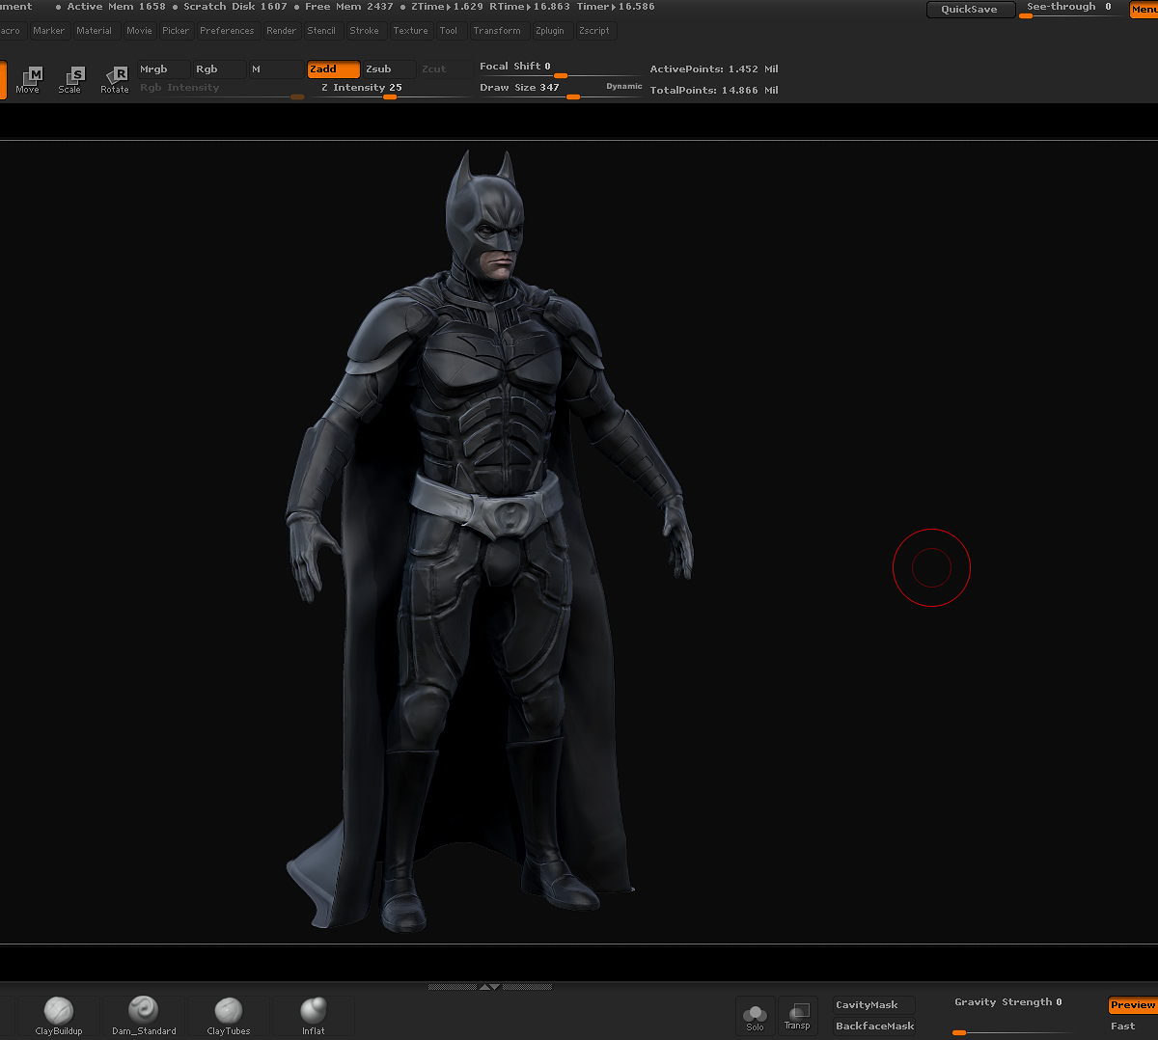This screenshot has height=1040, width=1158.
Task: Enable BackfaceMask option
Action: pos(873,1026)
